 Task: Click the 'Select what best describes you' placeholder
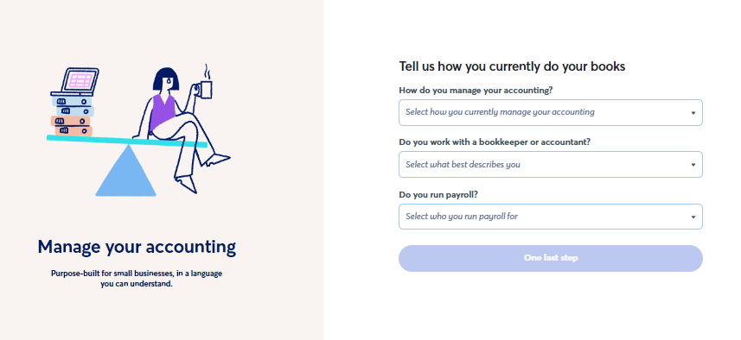(463, 165)
